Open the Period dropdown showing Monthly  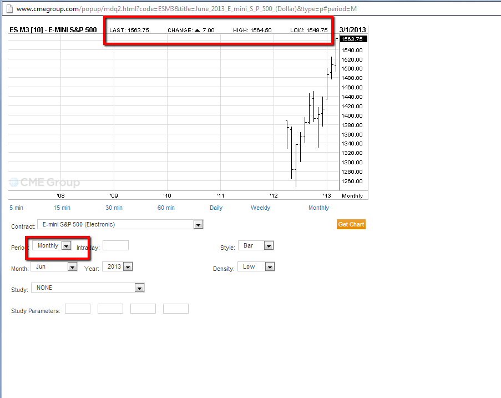(52, 245)
